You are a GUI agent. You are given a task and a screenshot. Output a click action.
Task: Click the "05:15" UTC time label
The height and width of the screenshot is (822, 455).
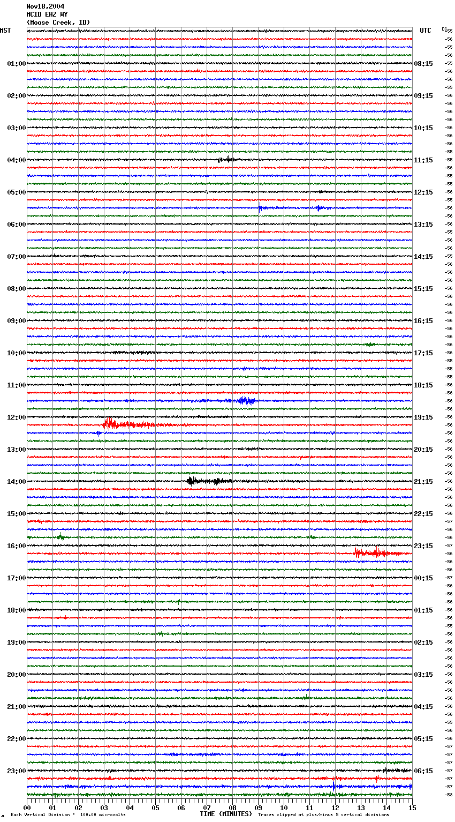click(x=423, y=739)
